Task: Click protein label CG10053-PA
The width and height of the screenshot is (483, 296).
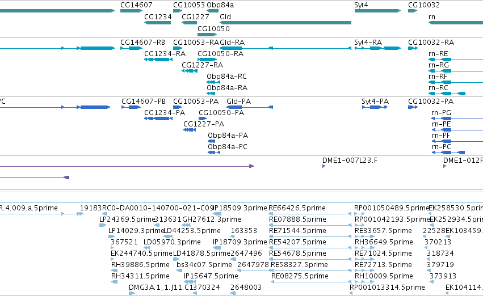Action: pyautogui.click(x=196, y=102)
